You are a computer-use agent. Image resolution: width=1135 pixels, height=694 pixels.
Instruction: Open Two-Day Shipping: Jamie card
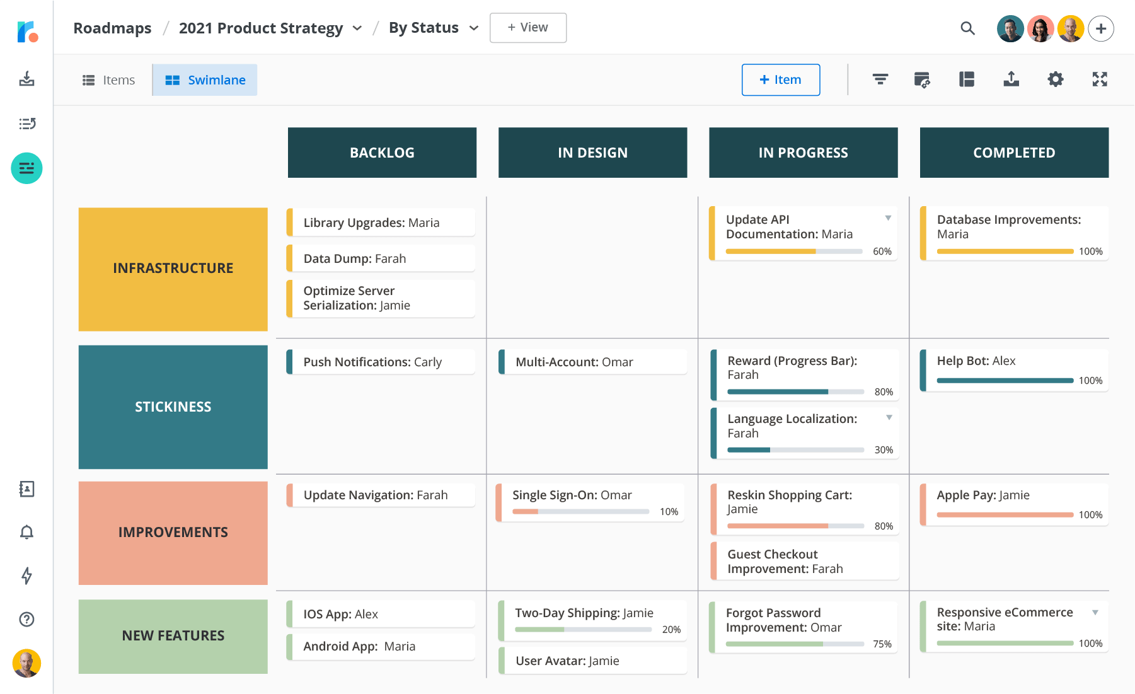tap(592, 621)
